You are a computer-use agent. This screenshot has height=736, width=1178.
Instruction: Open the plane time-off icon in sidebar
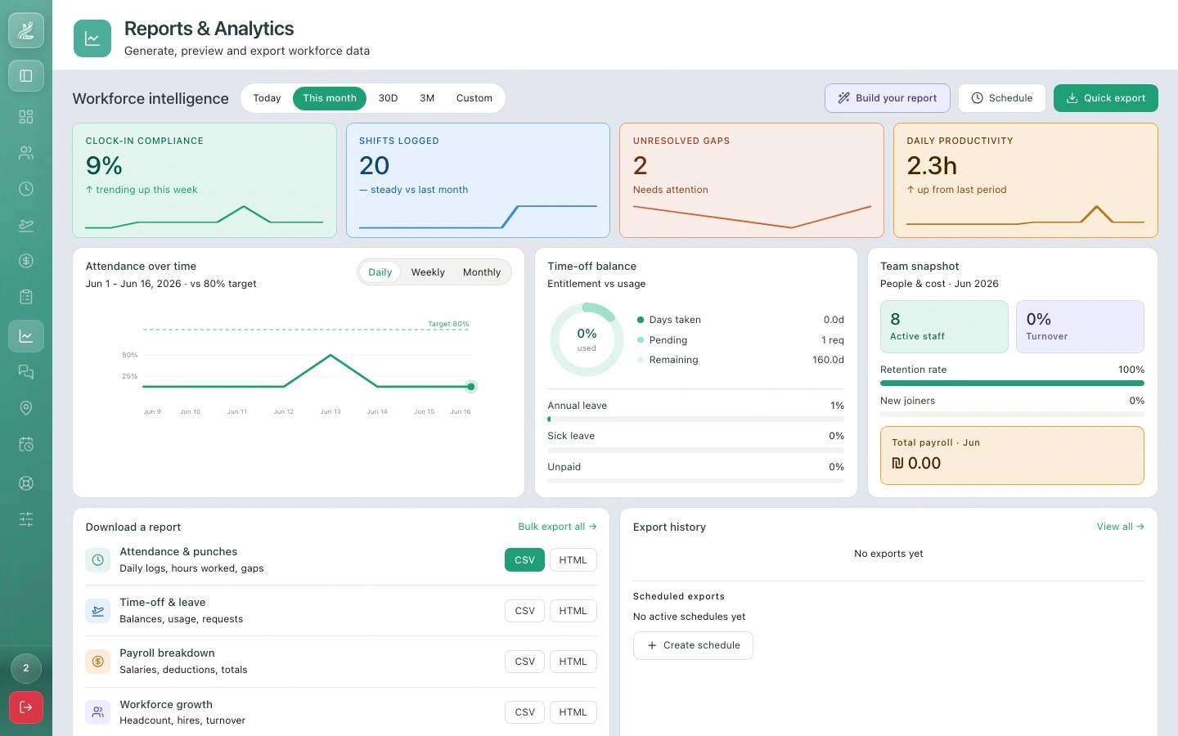click(26, 225)
